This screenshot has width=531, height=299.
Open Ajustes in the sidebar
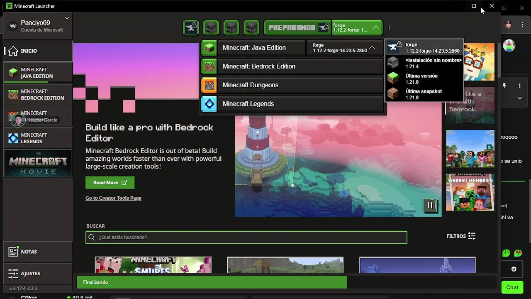[38, 273]
